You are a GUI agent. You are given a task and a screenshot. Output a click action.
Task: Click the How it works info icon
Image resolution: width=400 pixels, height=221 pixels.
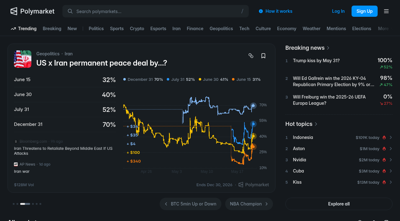(261, 11)
